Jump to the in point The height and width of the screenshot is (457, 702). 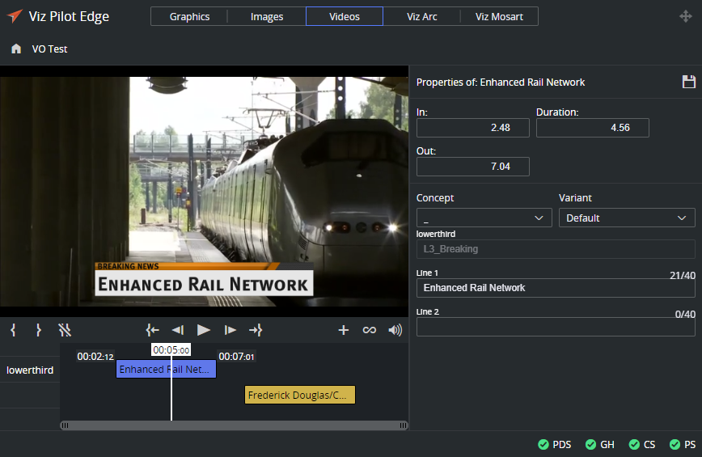click(152, 330)
